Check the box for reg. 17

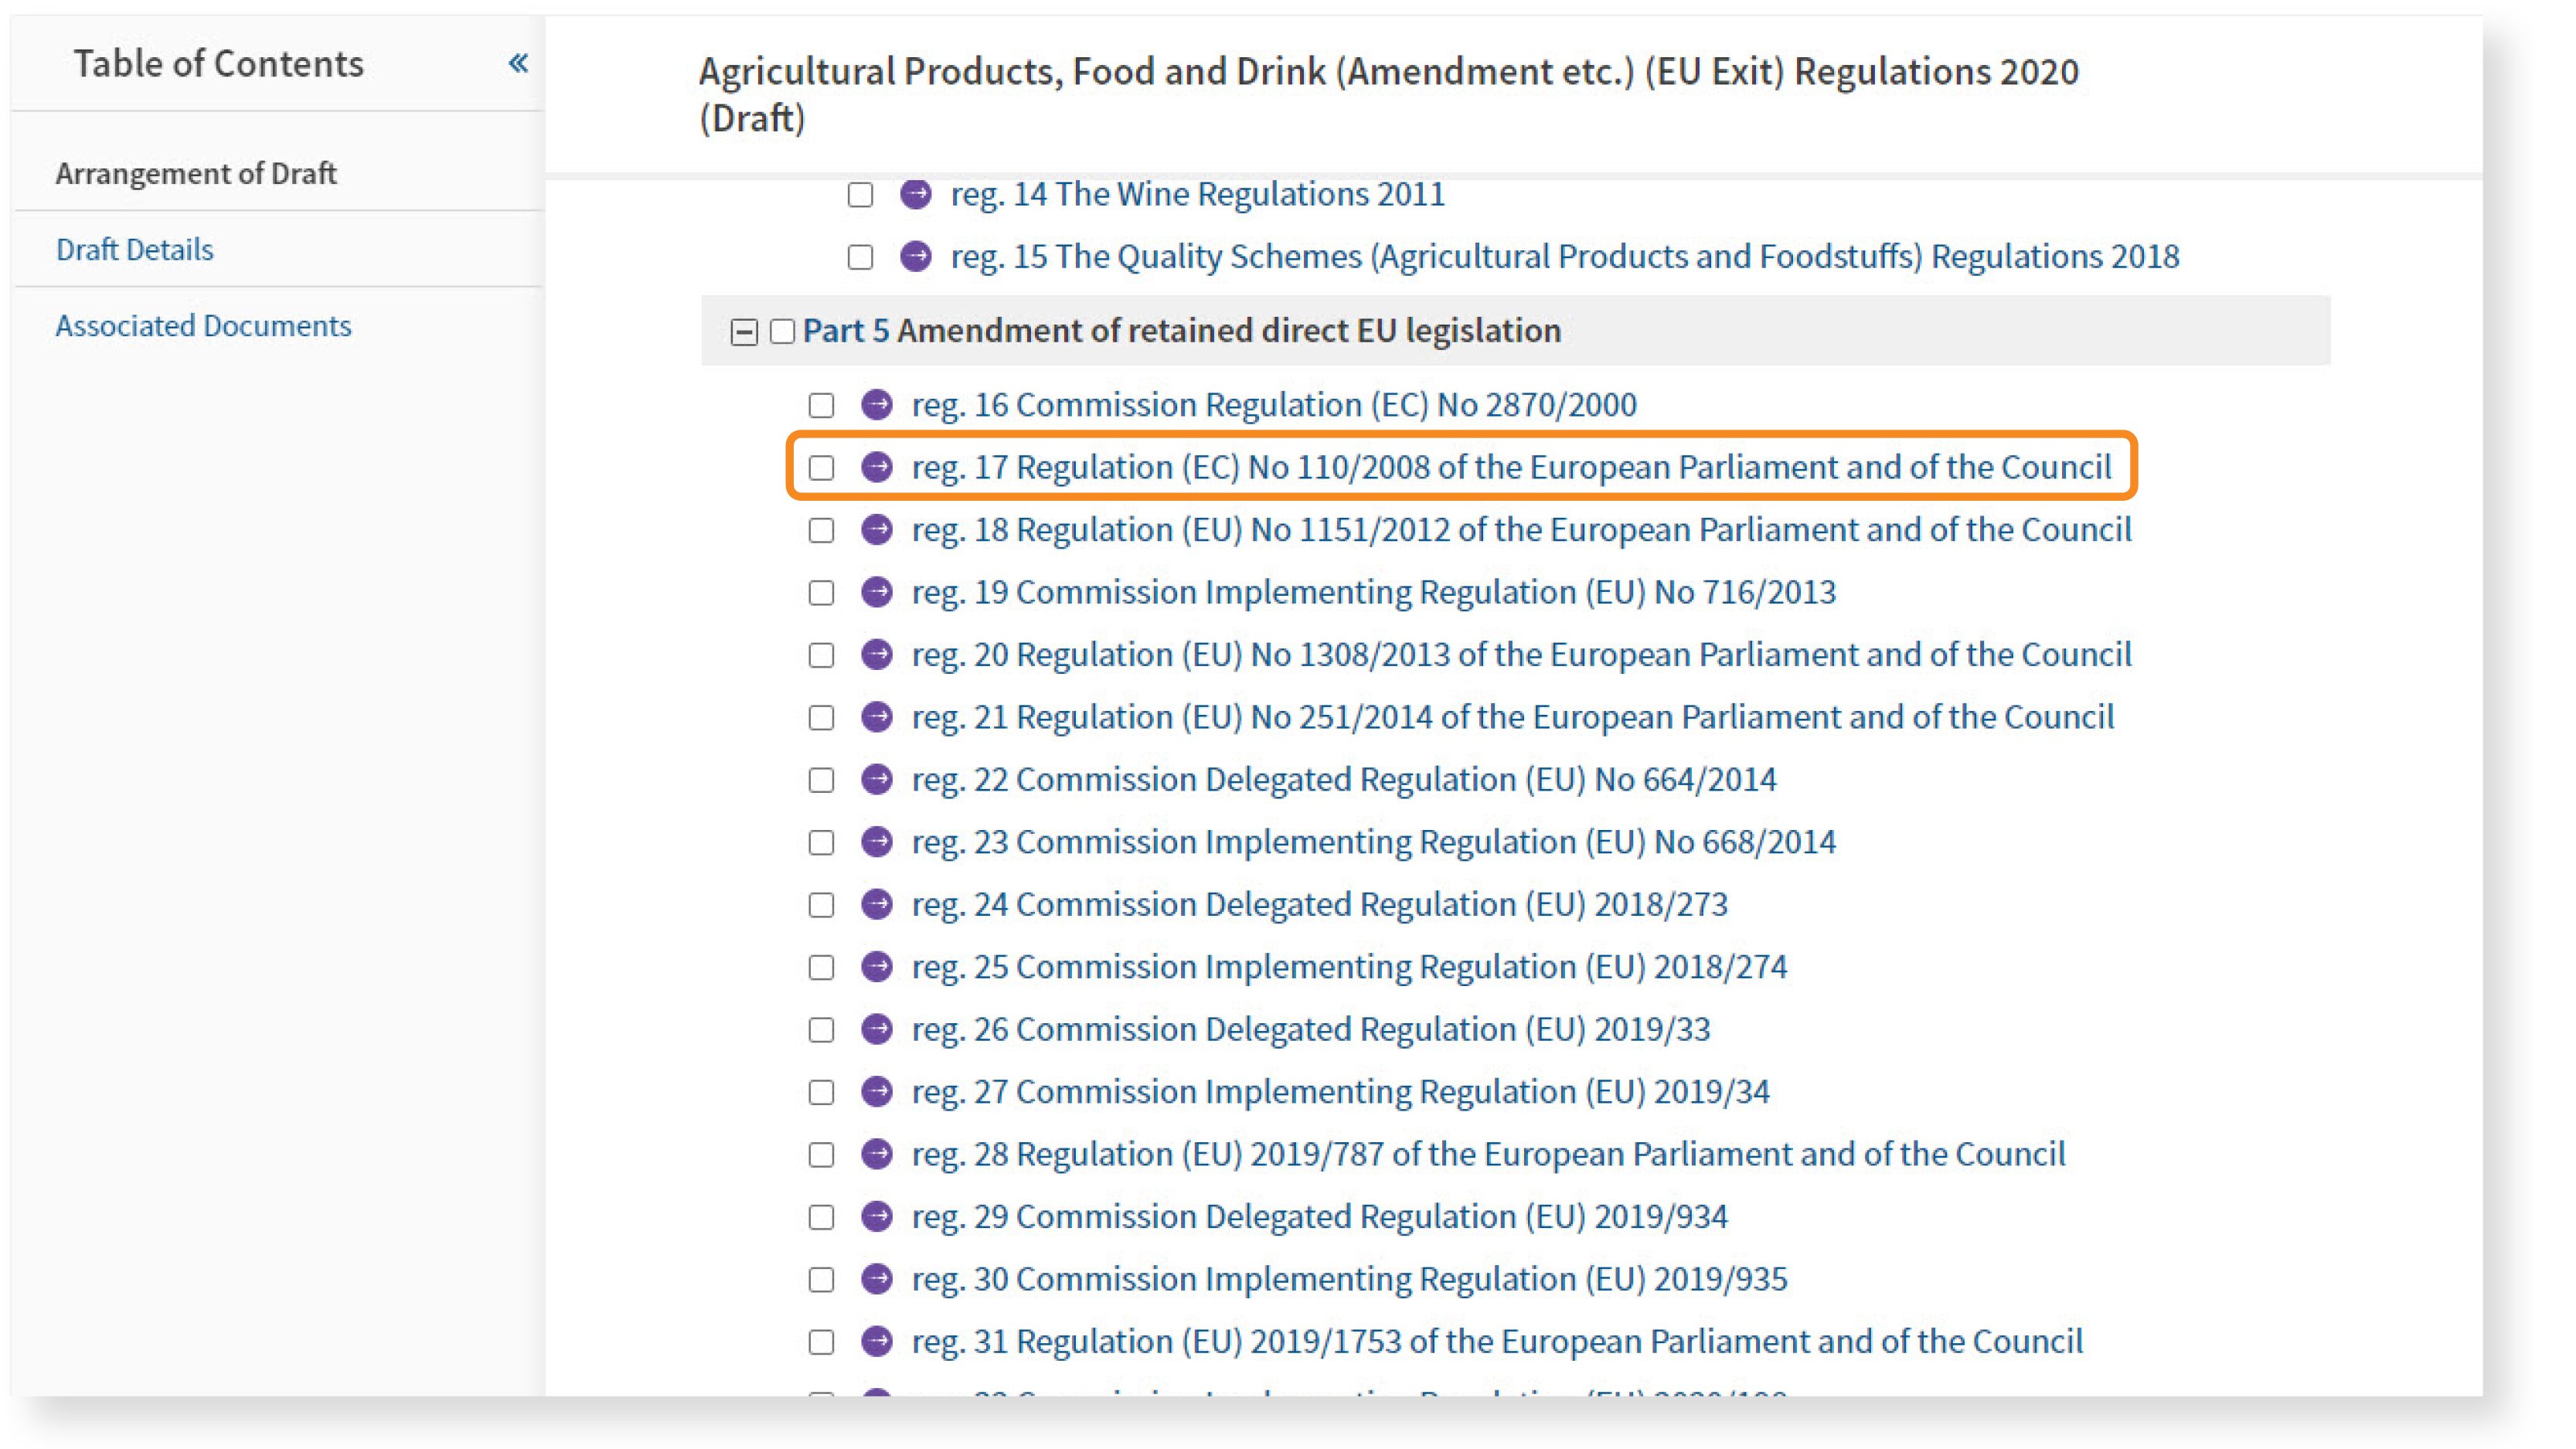(x=821, y=468)
